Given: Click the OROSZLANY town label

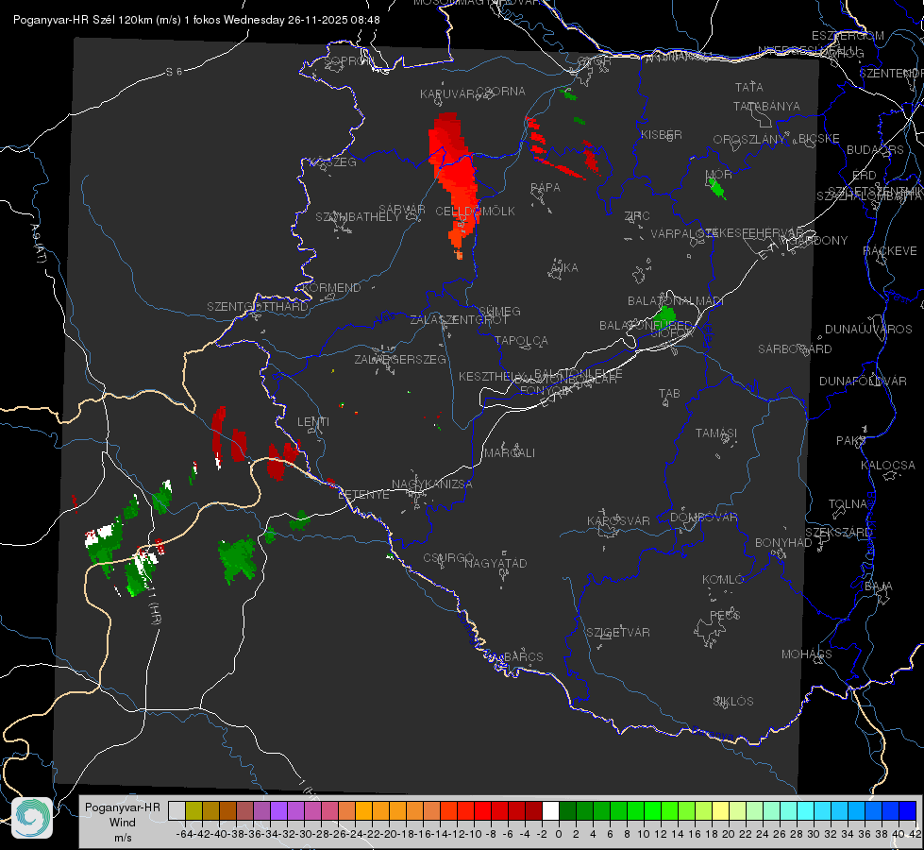Looking at the screenshot, I should (749, 139).
